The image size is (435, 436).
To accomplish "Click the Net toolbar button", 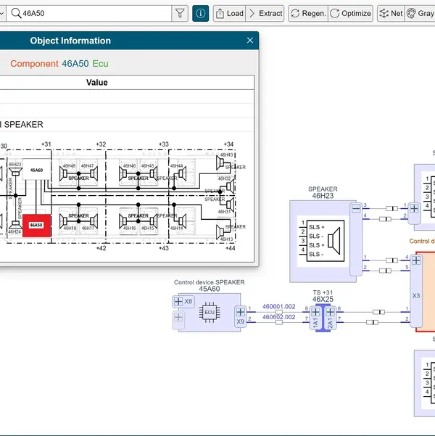I will click(390, 13).
